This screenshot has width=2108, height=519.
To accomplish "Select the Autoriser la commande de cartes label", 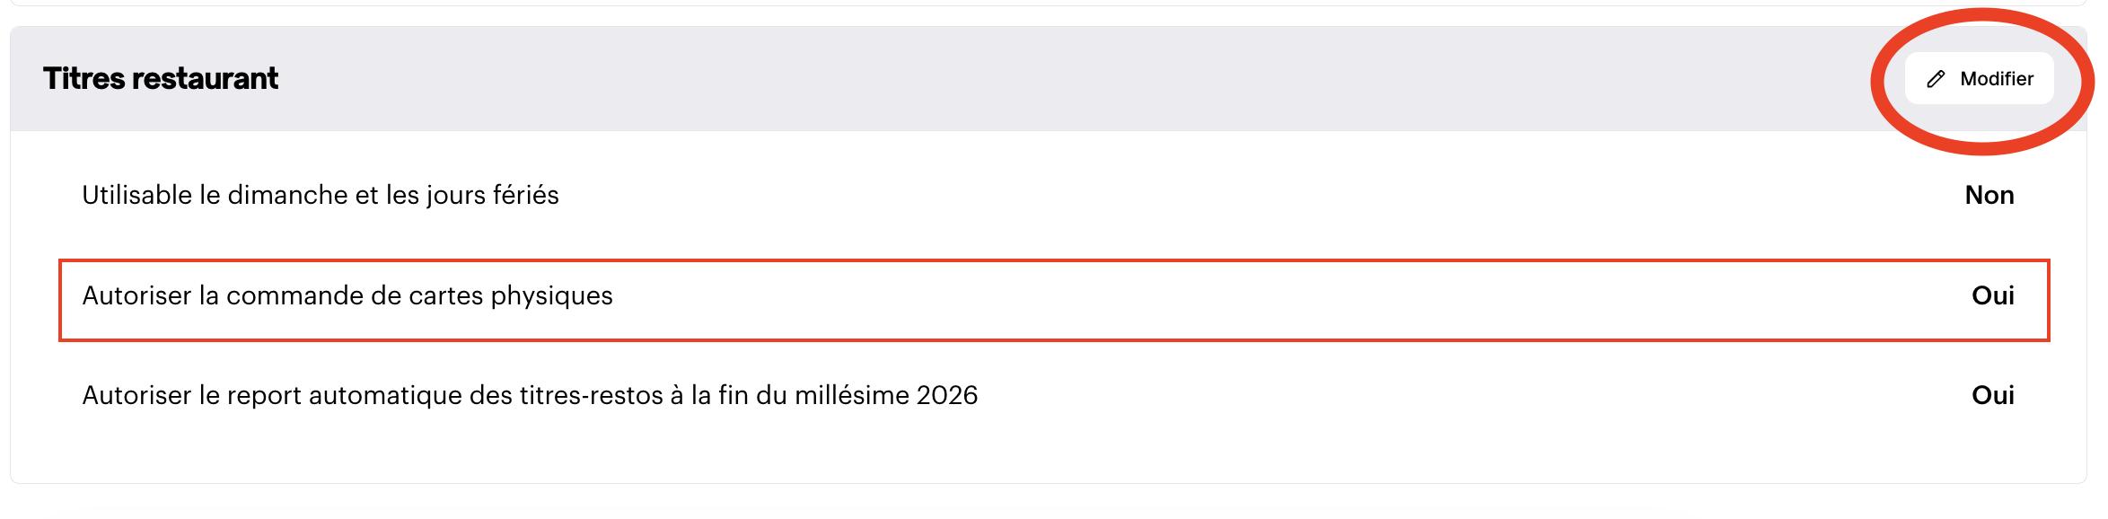I will [x=347, y=295].
